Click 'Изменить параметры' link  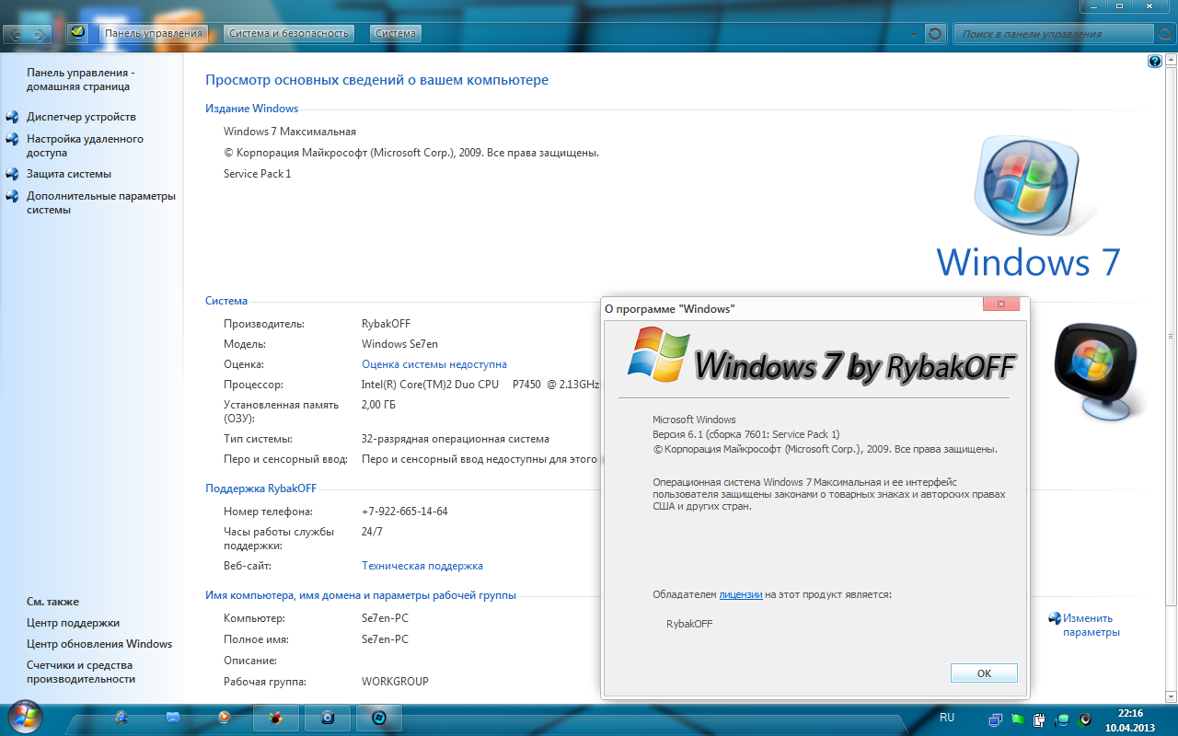pyautogui.click(x=1091, y=626)
